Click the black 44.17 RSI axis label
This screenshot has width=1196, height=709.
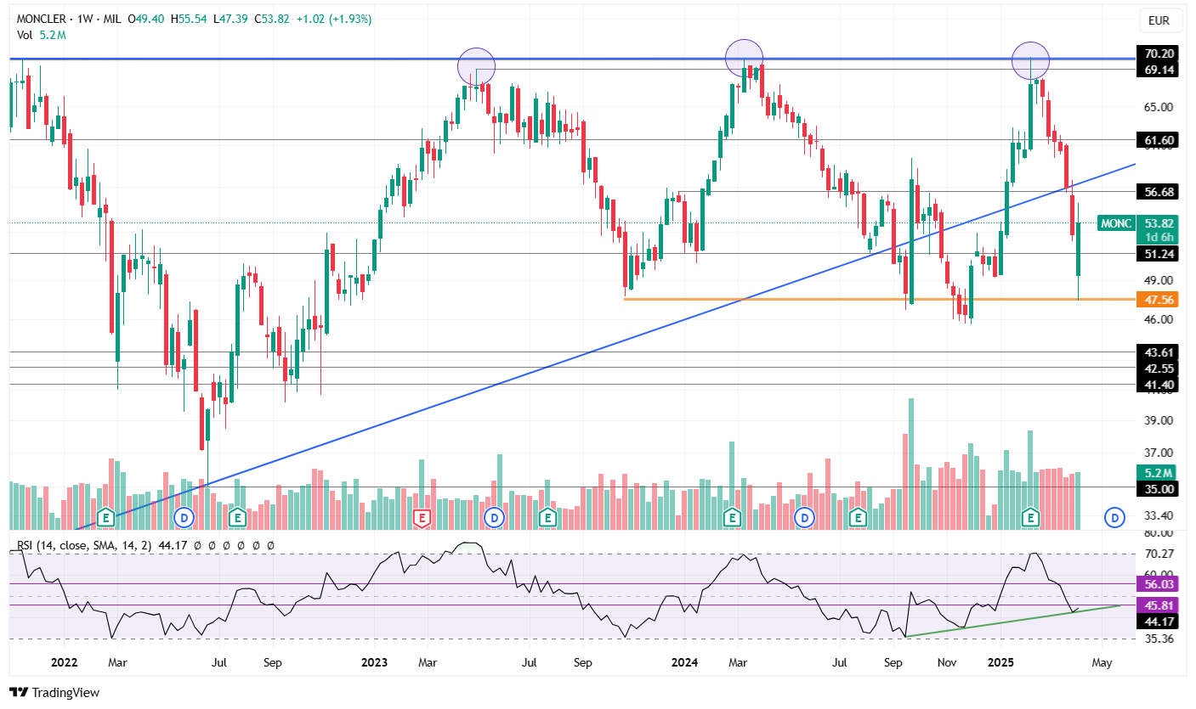(1159, 622)
